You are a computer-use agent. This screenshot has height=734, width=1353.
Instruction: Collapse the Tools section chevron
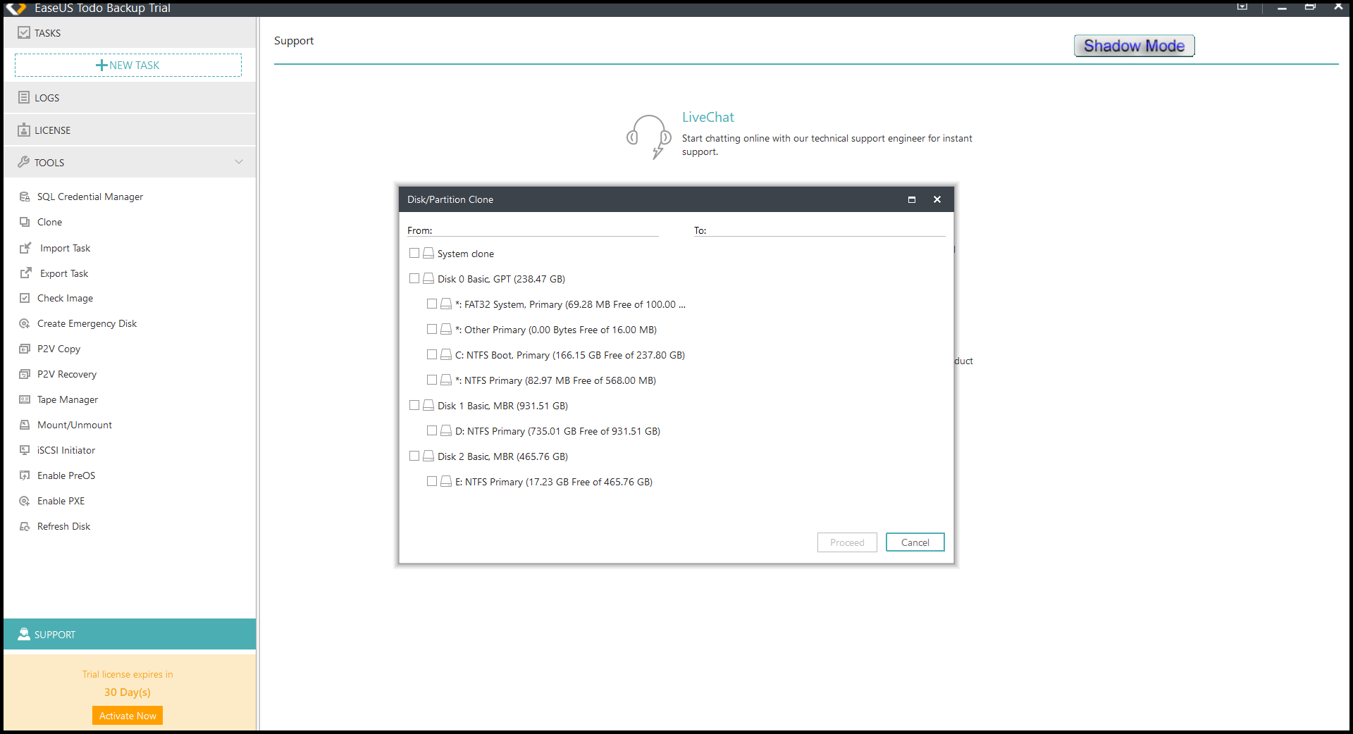pos(239,162)
